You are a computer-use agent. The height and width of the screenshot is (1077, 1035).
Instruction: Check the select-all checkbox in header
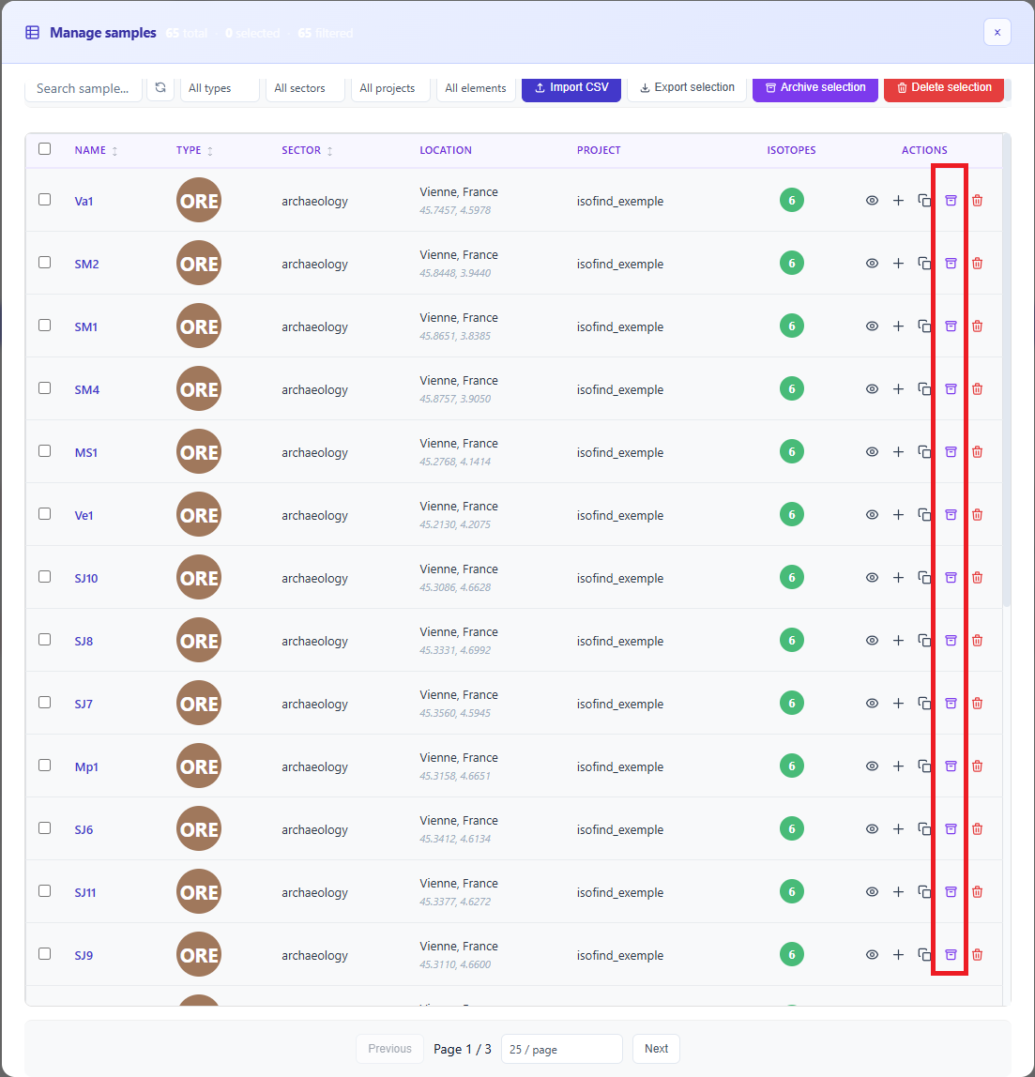[x=44, y=148]
